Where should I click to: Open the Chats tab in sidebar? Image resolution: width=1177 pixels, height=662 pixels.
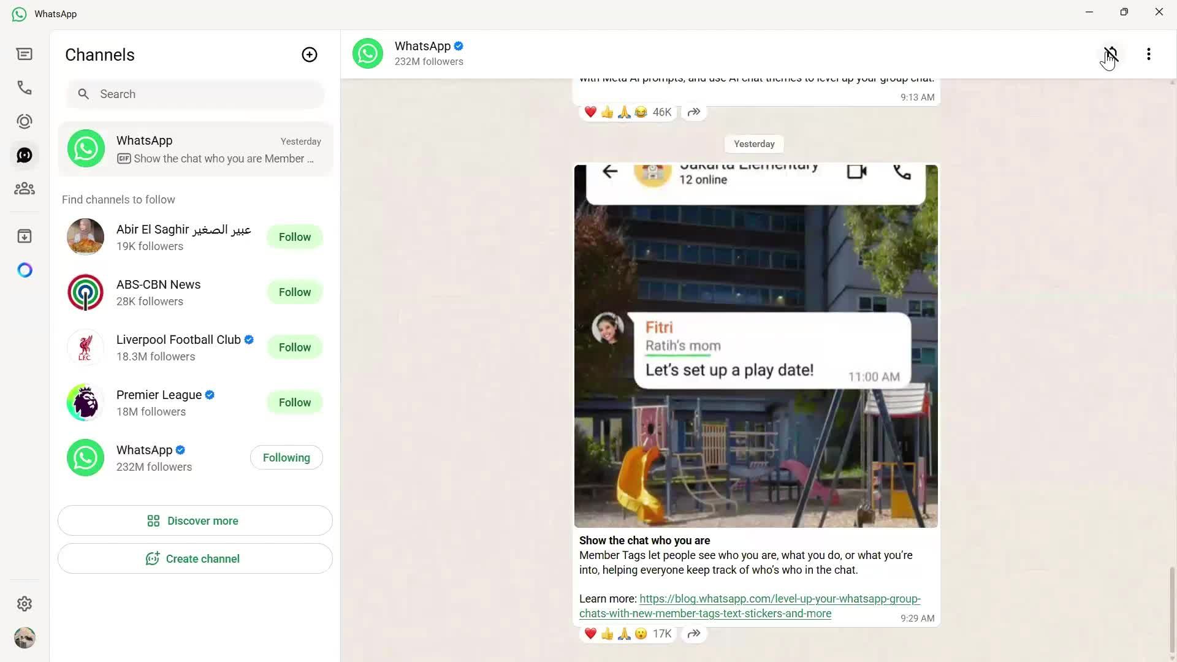click(x=25, y=54)
